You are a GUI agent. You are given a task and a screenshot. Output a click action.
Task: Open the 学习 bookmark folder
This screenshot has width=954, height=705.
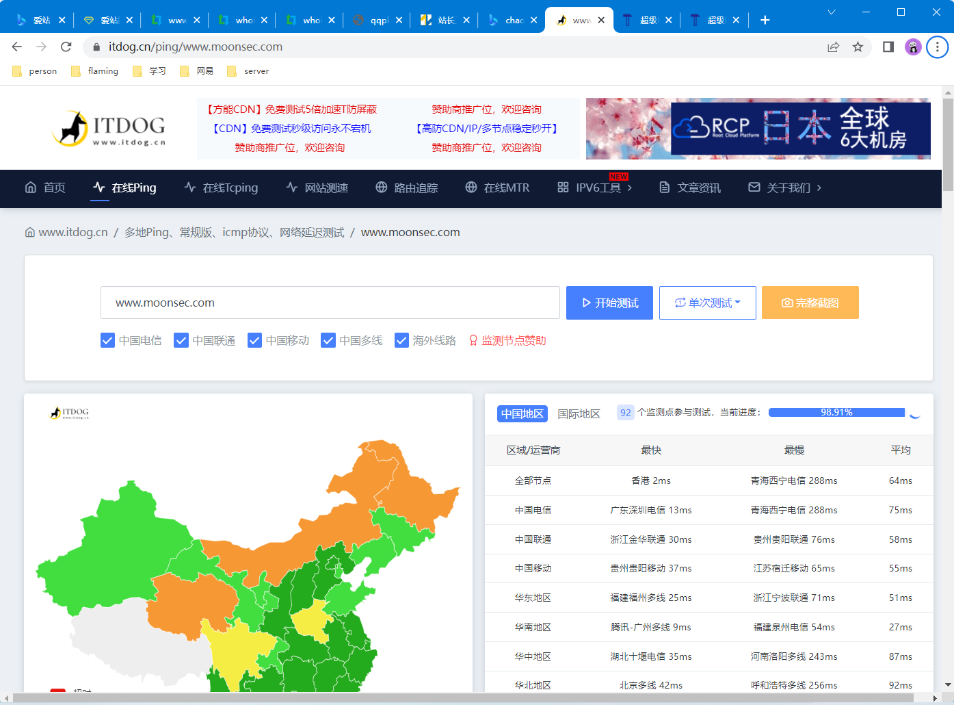pos(149,71)
